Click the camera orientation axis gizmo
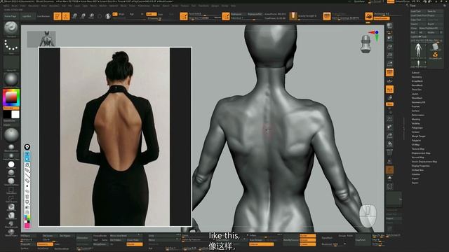Image resolution: width=449 pixels, height=252 pixels. pyautogui.click(x=374, y=35)
